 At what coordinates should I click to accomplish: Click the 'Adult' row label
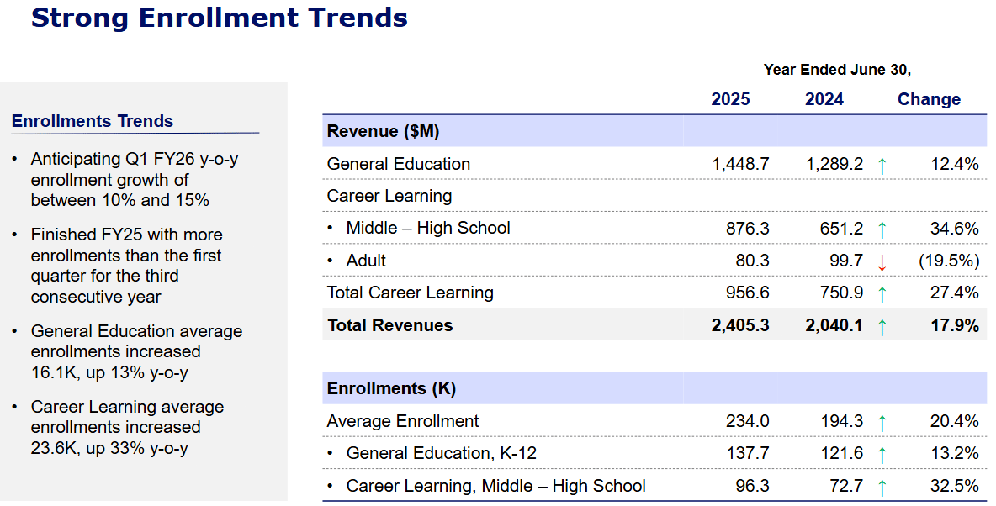pyautogui.click(x=366, y=261)
